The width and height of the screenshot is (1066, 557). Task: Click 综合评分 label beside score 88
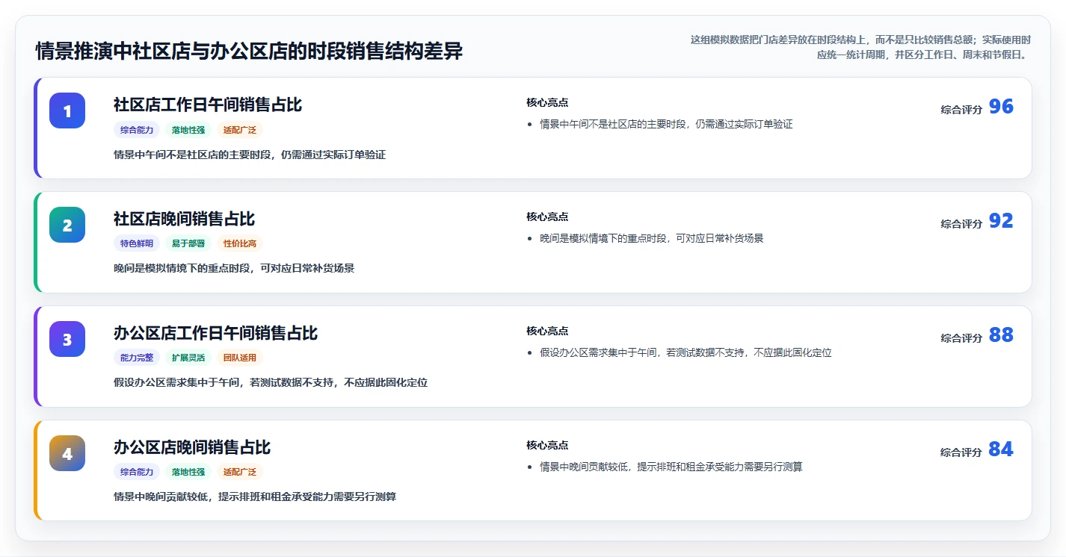click(x=961, y=338)
